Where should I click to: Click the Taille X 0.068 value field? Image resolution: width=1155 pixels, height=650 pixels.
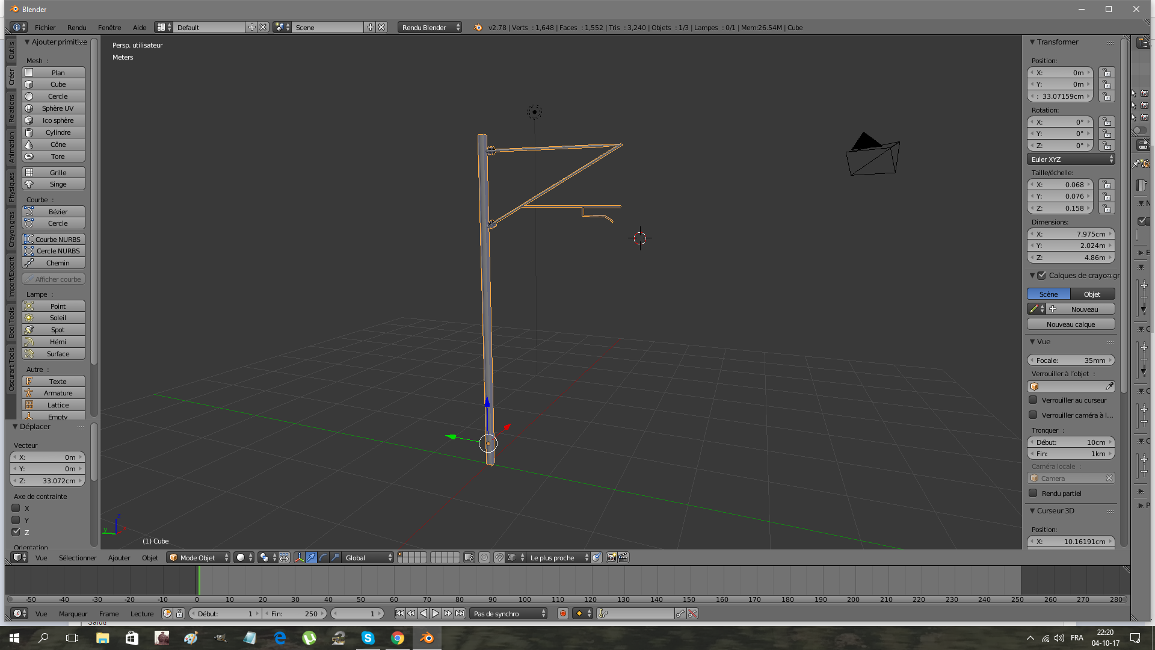[x=1060, y=184]
